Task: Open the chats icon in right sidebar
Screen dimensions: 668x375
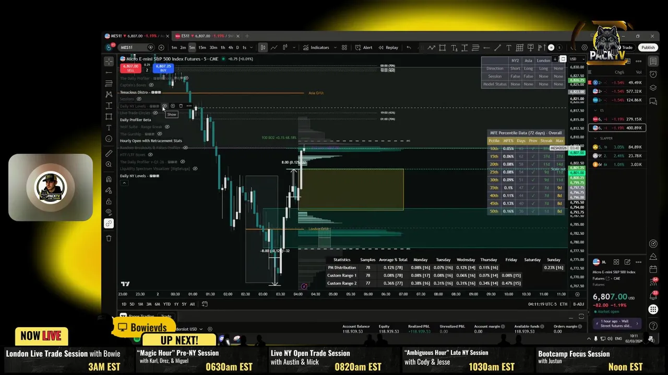Action: (x=653, y=101)
